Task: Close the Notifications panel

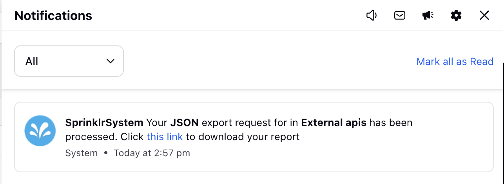Action: click(484, 16)
